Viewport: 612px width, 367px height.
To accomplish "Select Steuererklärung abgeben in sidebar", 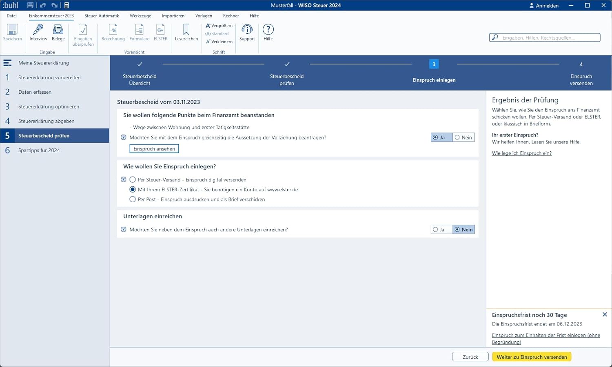I will (55, 121).
